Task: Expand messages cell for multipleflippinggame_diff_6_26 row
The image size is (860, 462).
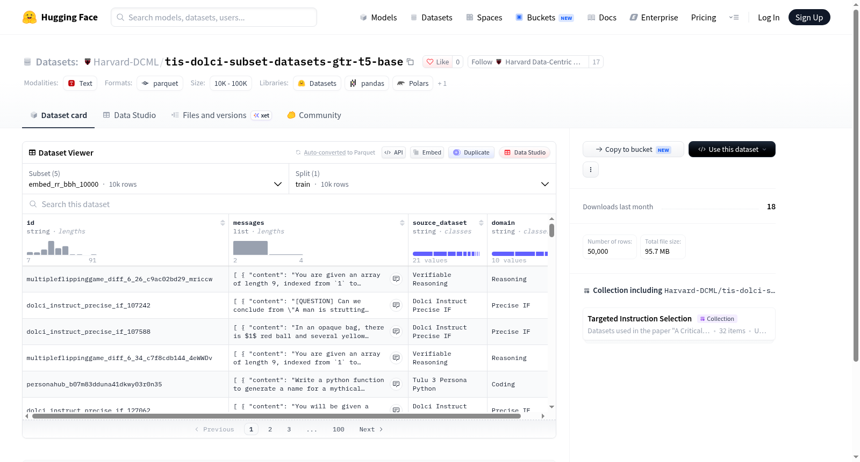Action: point(396,279)
